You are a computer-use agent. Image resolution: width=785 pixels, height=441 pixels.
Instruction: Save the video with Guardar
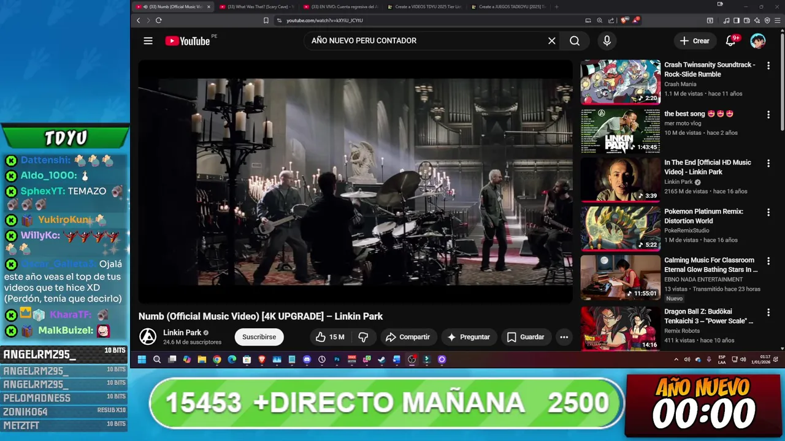[x=526, y=337]
